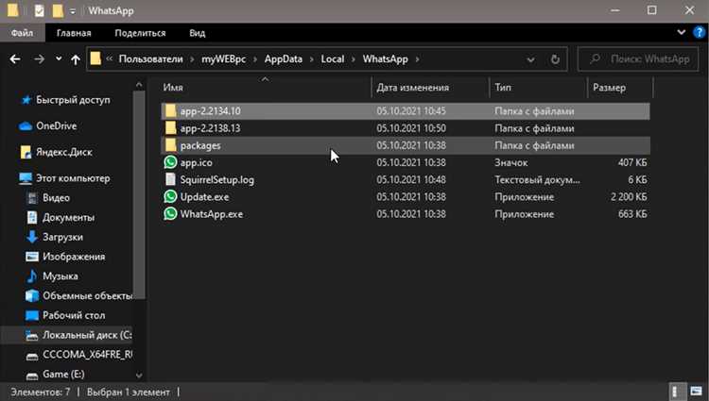Screen dimensions: 709x401
Task: Expand hidden path with double chevron
Action: 110,58
